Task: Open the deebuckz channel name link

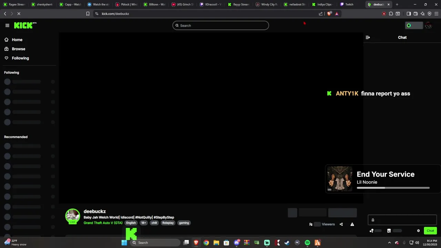Action: tap(95, 211)
